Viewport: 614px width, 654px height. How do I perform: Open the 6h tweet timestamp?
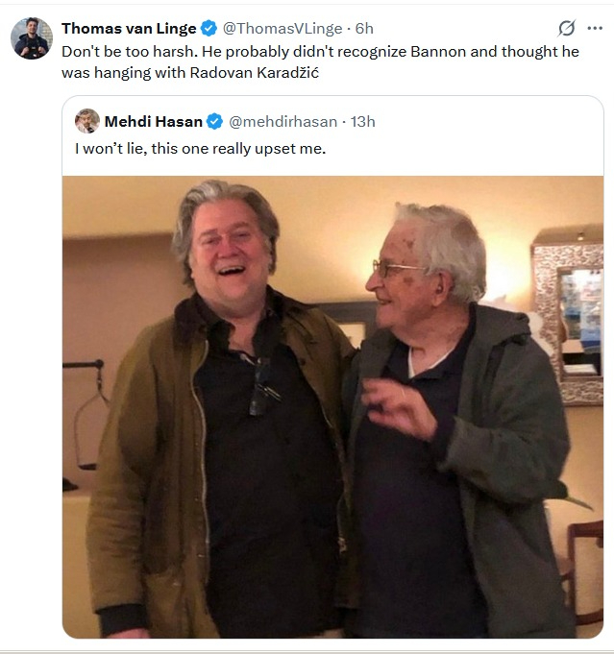(x=364, y=29)
